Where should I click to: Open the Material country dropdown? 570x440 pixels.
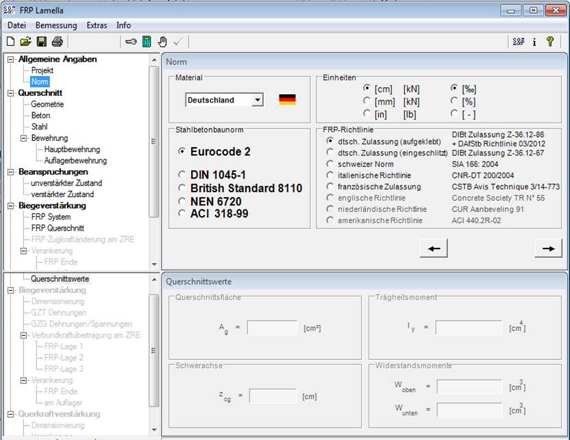259,99
